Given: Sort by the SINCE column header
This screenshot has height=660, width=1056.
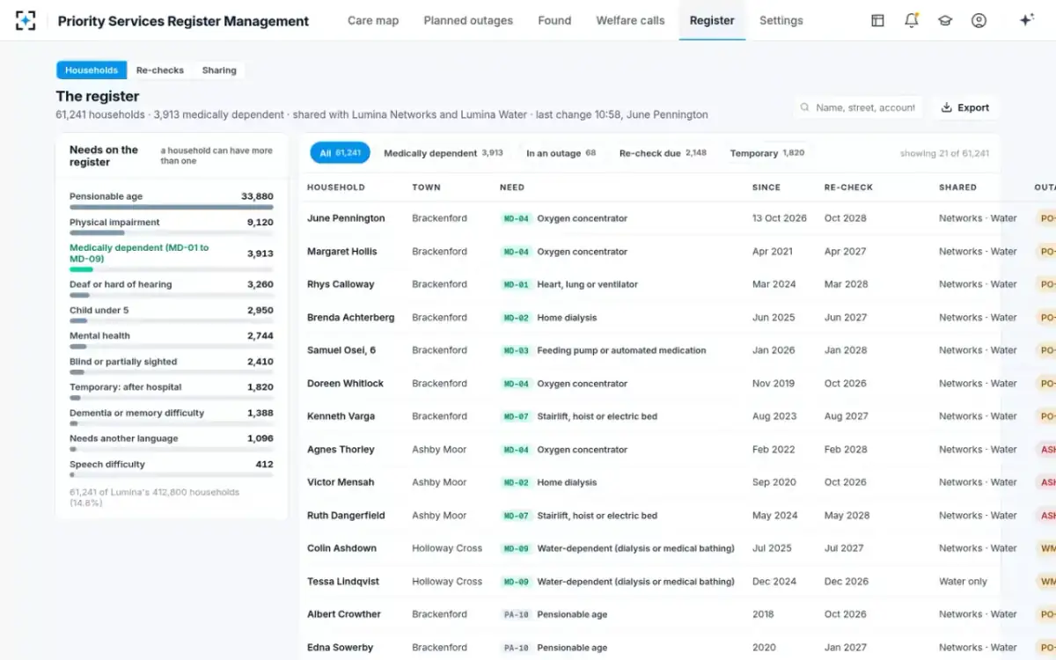Looking at the screenshot, I should point(766,187).
